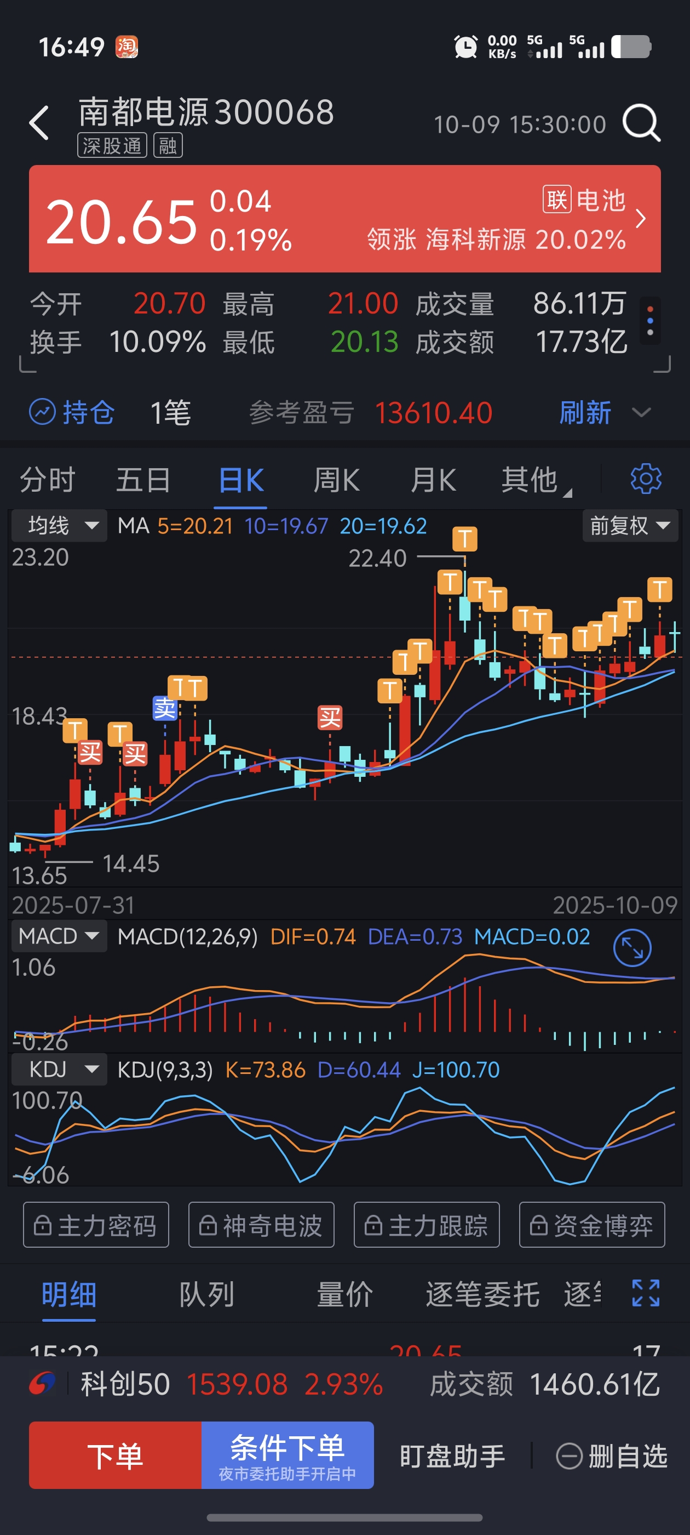Open locked 主力跟踪 indicator
The height and width of the screenshot is (1535, 690).
click(427, 1225)
